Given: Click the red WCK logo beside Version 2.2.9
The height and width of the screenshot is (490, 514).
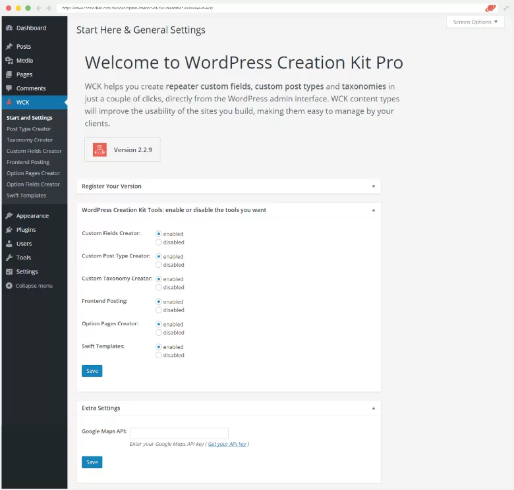Looking at the screenshot, I should click(x=100, y=150).
